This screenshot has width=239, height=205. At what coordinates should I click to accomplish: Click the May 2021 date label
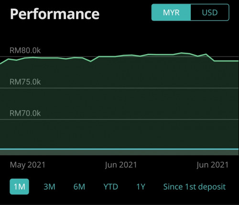(28, 165)
